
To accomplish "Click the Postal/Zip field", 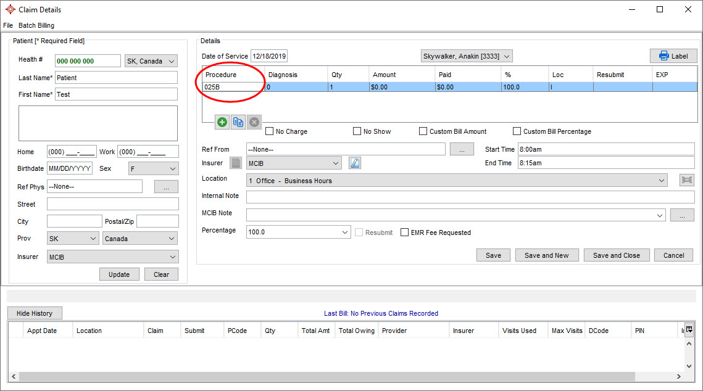I will pyautogui.click(x=157, y=221).
